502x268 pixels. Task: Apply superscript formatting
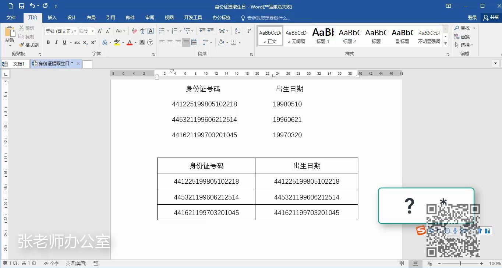[93, 42]
